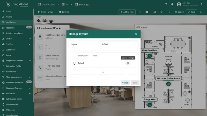Click the Water Flow Meter label
The height and width of the screenshot is (116, 207).
150,50
